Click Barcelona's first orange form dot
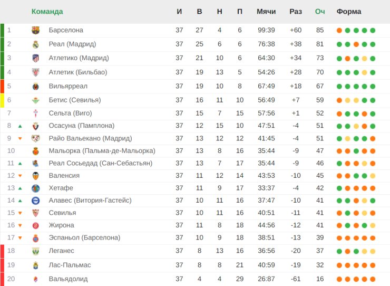 (x=339, y=31)
